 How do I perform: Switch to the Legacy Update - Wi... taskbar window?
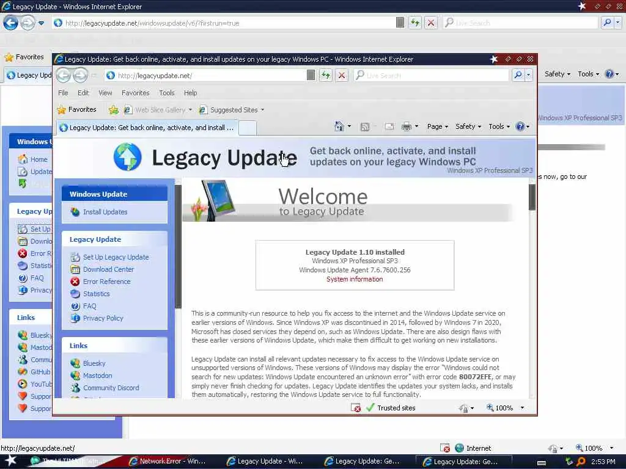[x=265, y=462]
